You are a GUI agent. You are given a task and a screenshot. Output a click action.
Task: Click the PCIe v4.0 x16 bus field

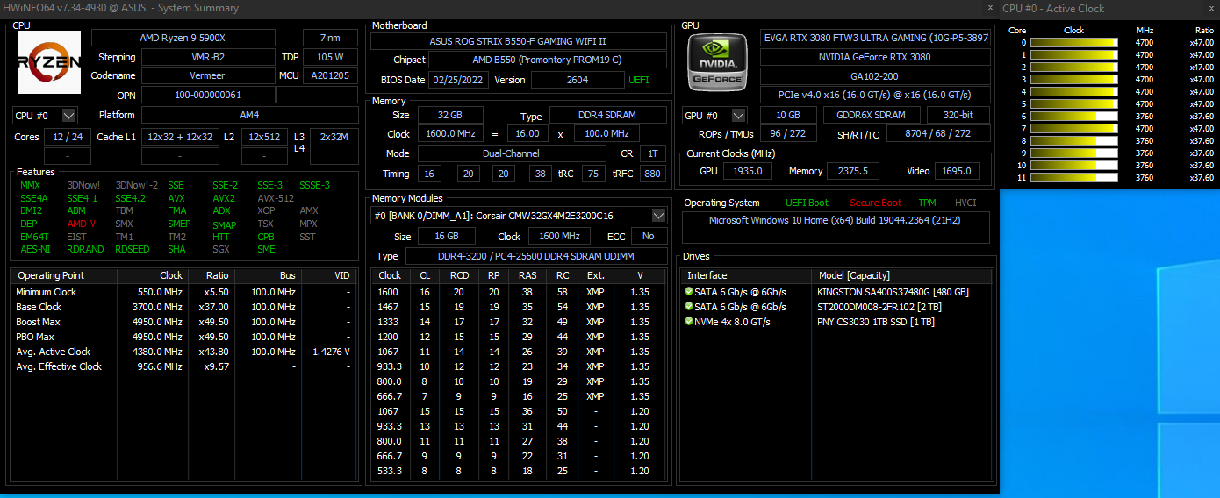pyautogui.click(x=875, y=95)
